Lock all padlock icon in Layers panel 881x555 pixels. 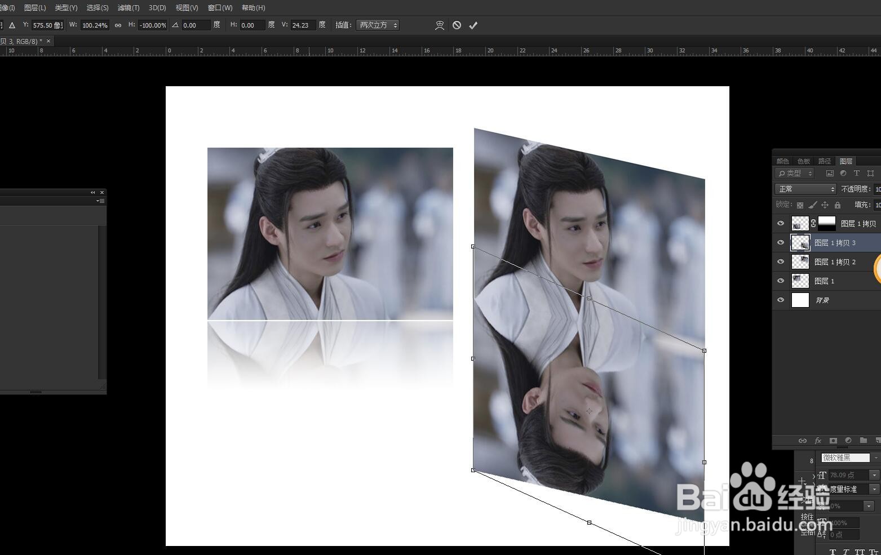[838, 205]
